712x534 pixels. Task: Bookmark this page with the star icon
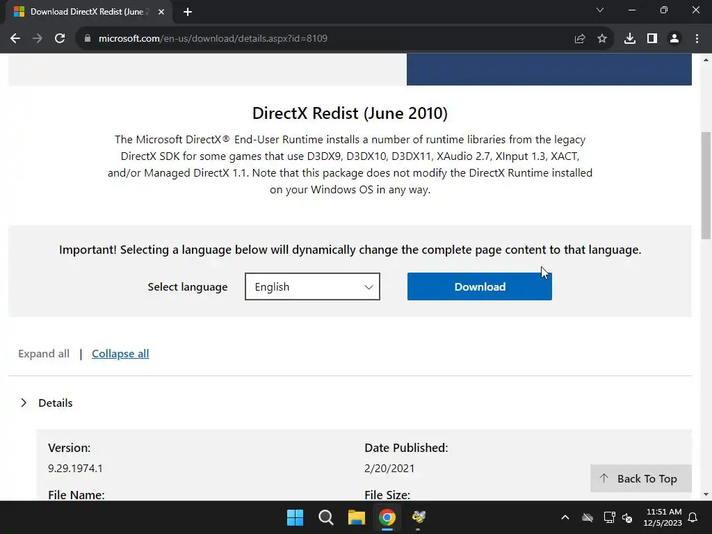click(x=602, y=39)
